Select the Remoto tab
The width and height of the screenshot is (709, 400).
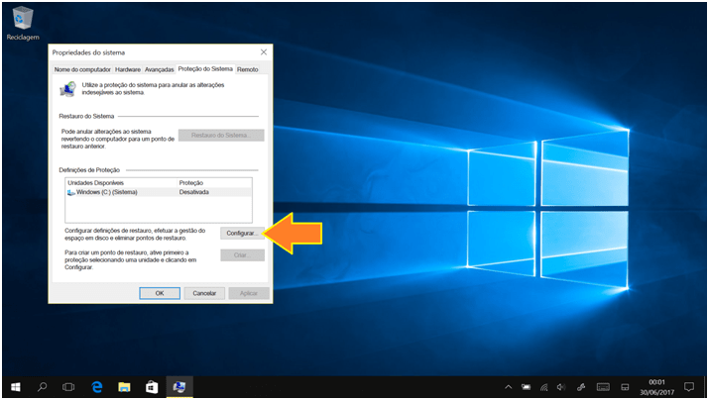[x=248, y=69]
